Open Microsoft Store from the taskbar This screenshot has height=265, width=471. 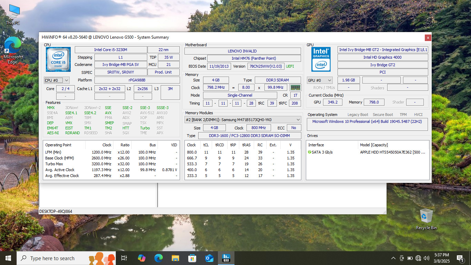click(x=192, y=258)
